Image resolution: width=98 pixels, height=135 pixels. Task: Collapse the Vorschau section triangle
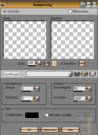[x=5, y=11]
